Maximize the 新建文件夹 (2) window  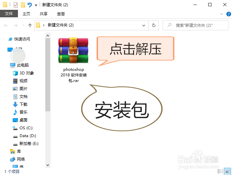tap(210, 5)
